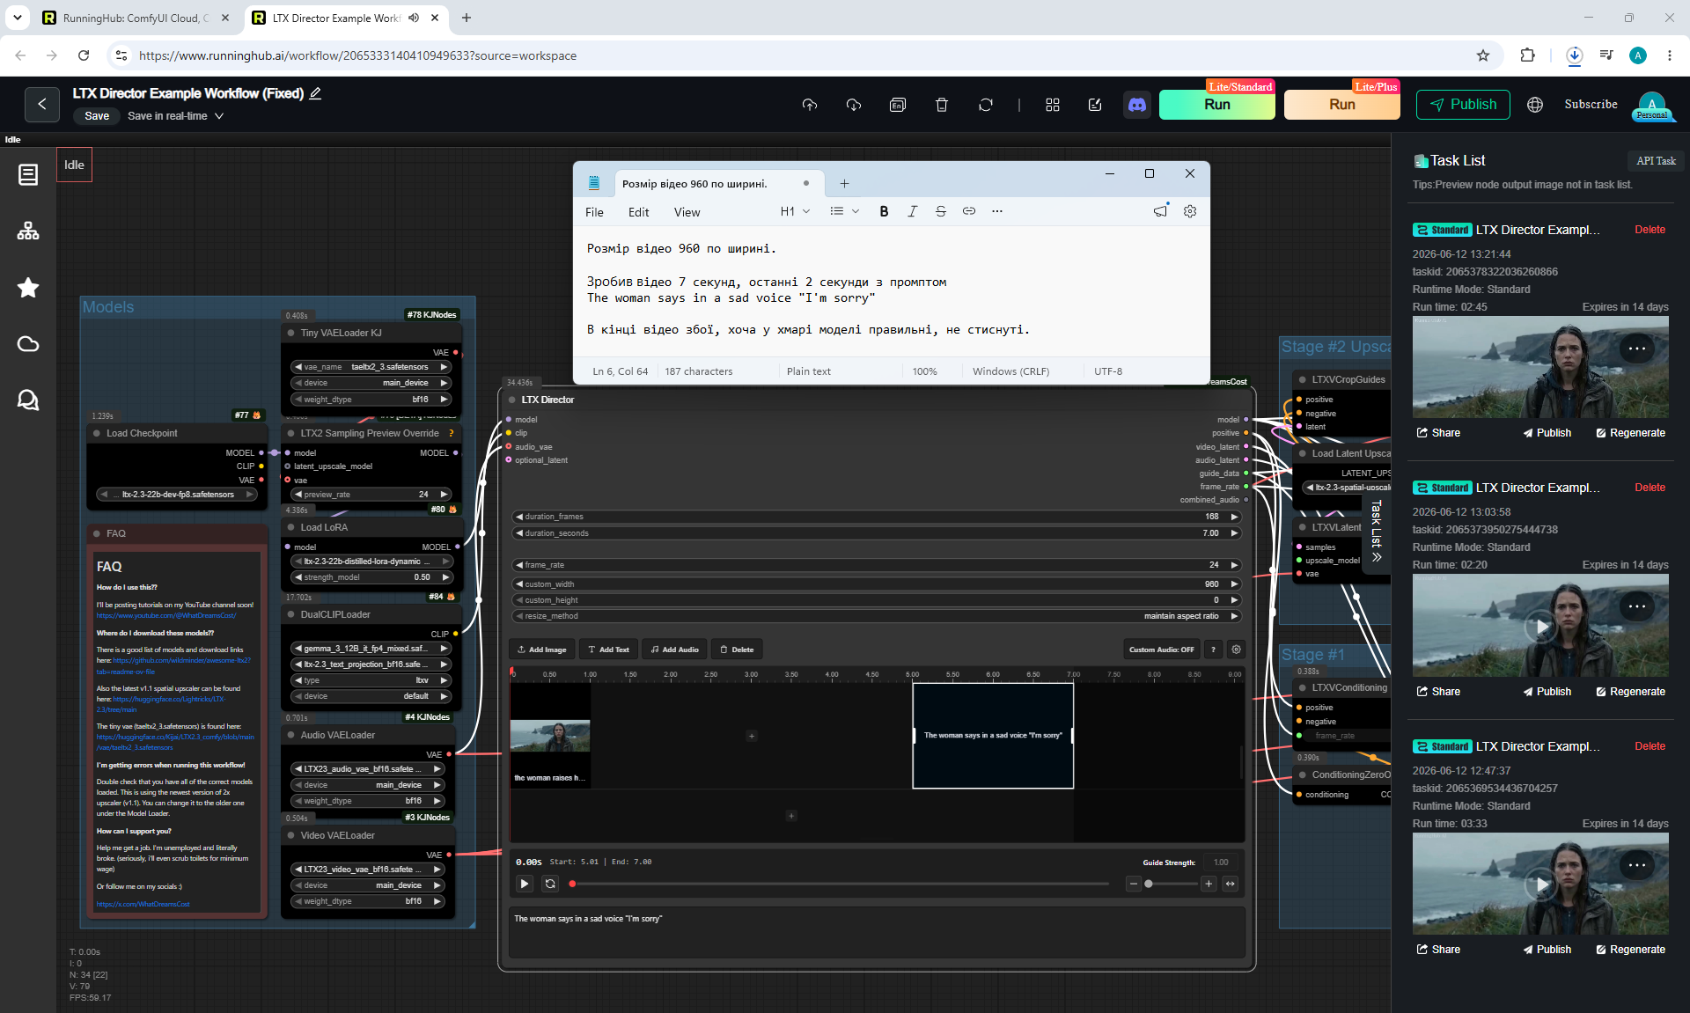This screenshot has width=1690, height=1013.
Task: Apply strikethrough formatting in Notepad
Action: click(941, 211)
